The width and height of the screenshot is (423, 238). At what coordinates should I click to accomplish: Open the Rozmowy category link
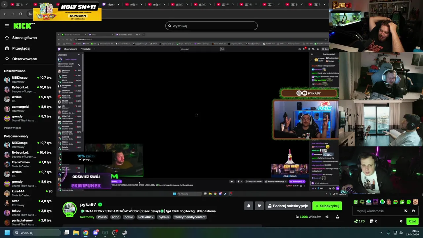(87, 217)
